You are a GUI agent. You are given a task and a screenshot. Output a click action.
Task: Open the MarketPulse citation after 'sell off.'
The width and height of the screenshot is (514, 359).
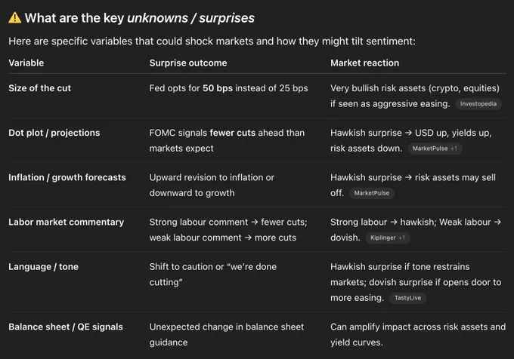tap(372, 193)
